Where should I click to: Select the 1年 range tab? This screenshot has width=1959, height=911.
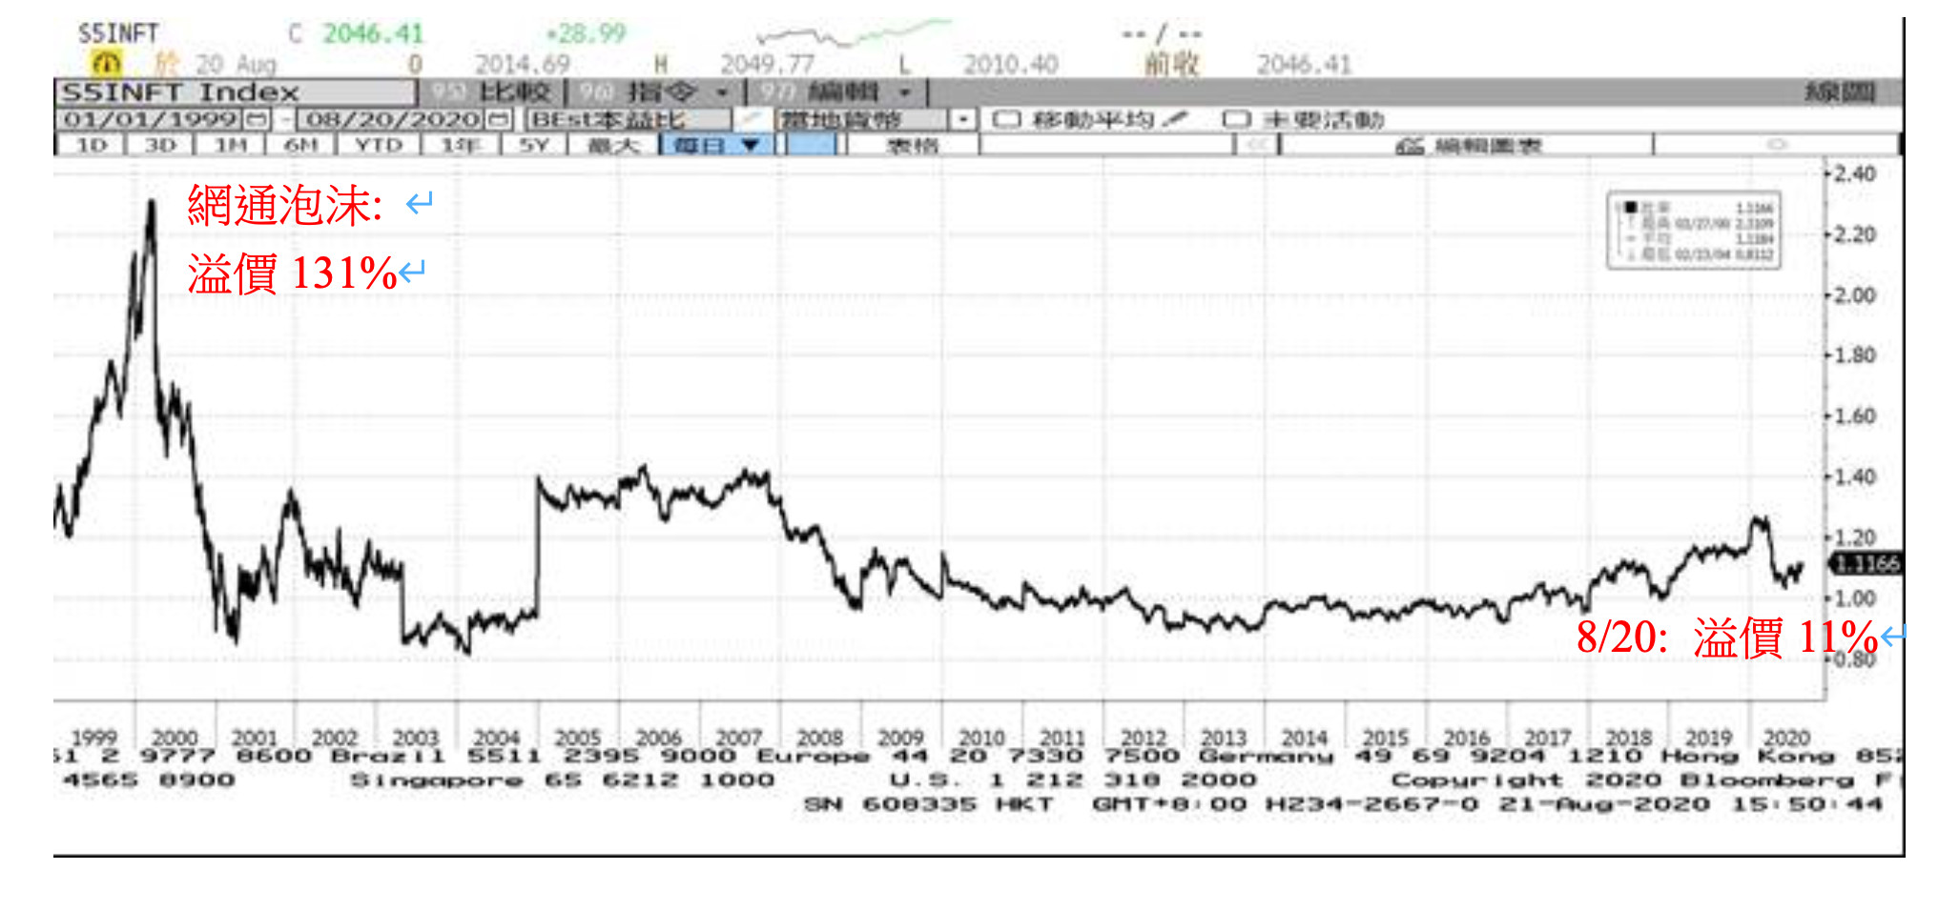pos(460,145)
